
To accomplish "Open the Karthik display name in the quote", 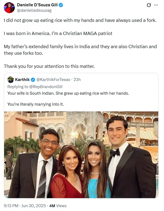I will click(22, 80).
